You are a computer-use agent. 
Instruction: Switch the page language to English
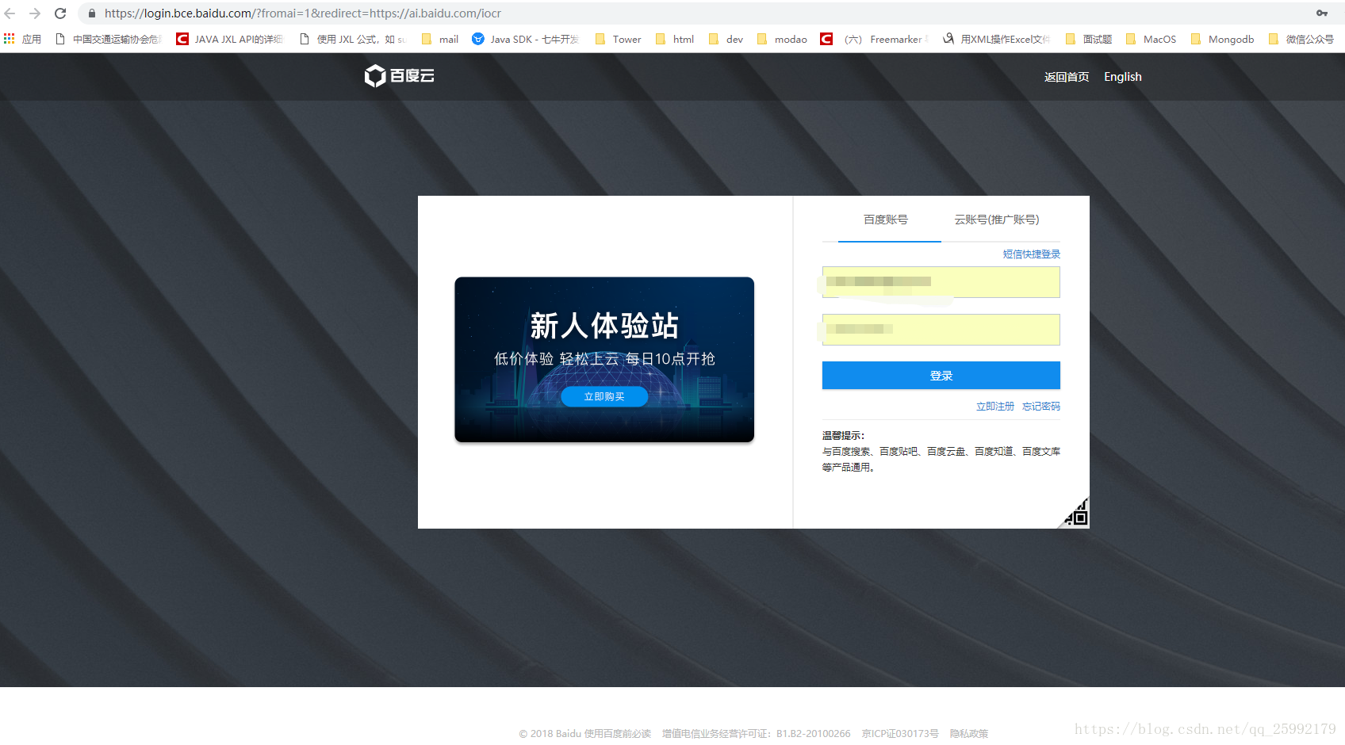coord(1122,76)
